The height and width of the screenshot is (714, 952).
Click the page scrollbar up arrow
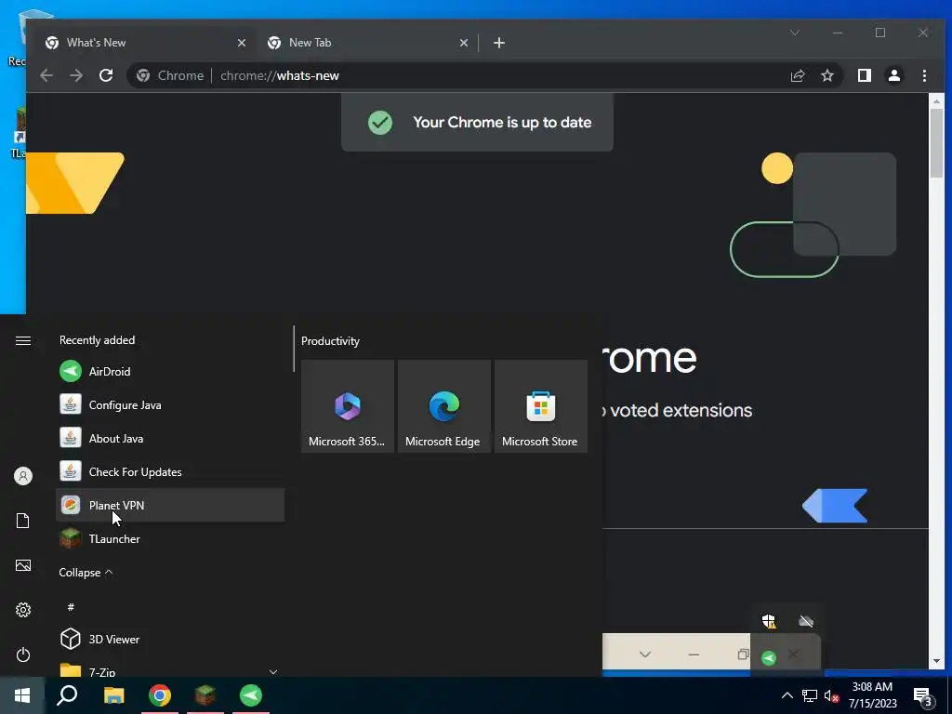click(936, 101)
